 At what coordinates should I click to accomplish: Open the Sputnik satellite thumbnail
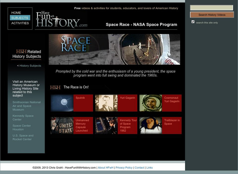[x=62, y=103]
